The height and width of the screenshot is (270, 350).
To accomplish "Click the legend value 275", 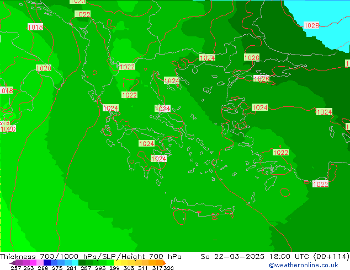I will (57, 268).
